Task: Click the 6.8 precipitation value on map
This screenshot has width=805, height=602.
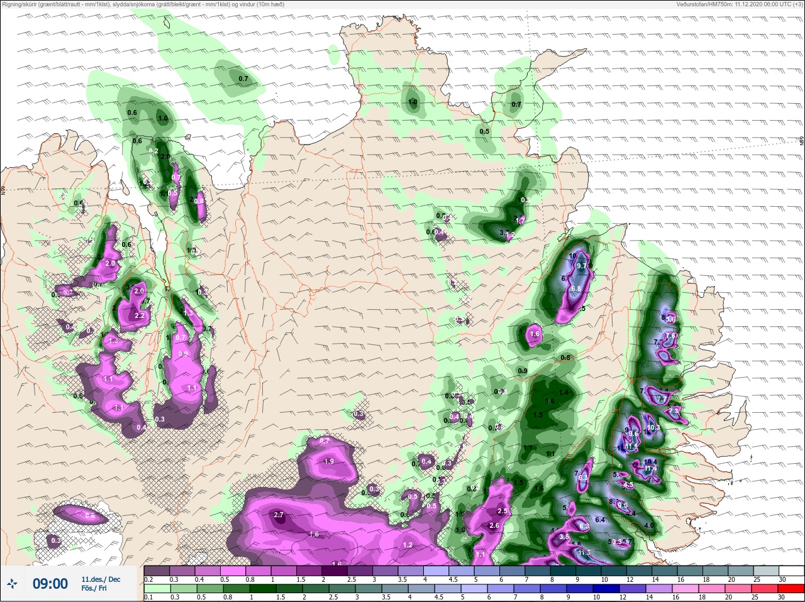Action: (575, 288)
